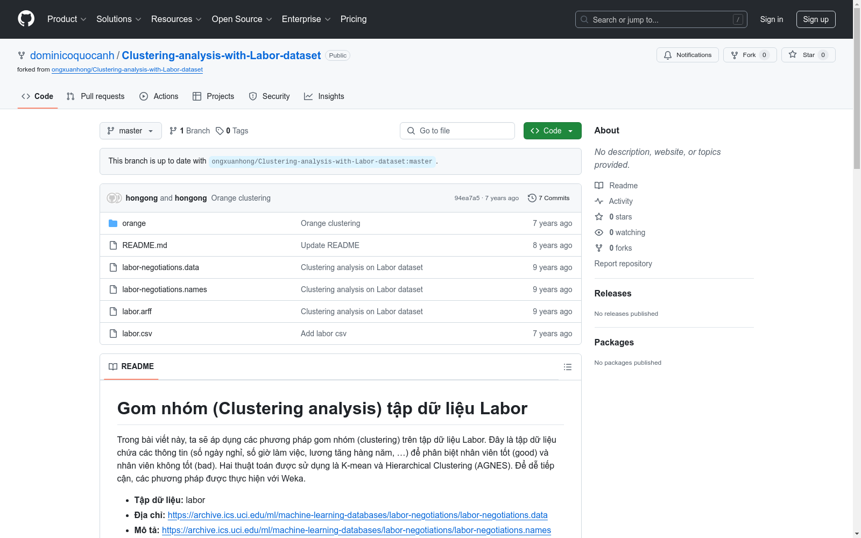Switch to the Pull requests tab

96,96
